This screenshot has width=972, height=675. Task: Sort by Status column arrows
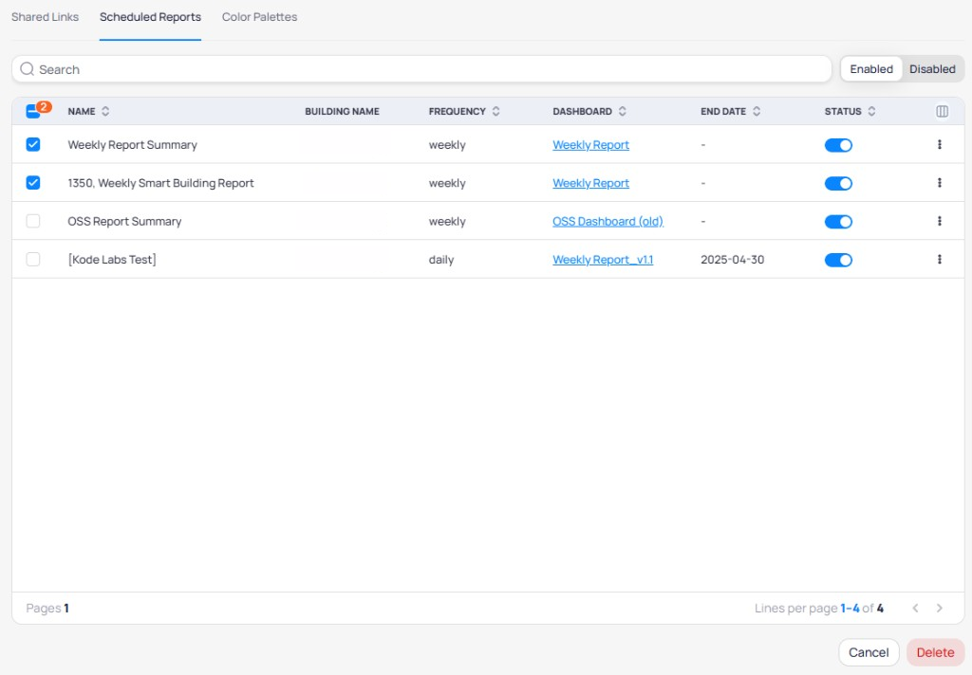tap(871, 112)
